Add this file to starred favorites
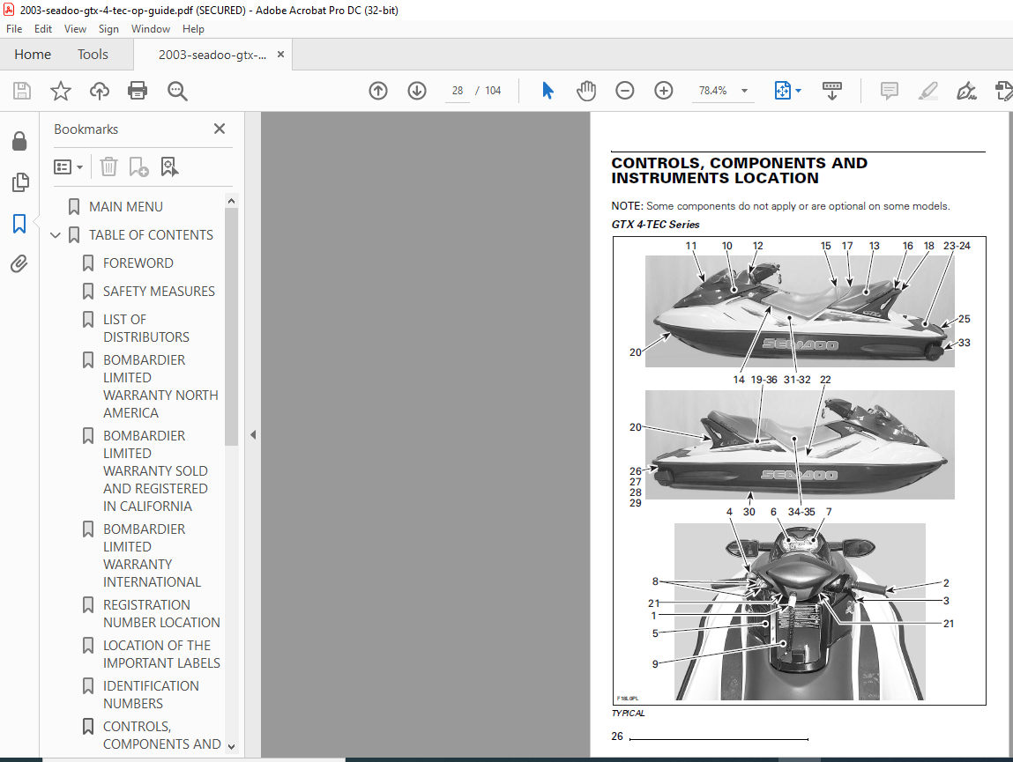This screenshot has width=1013, height=762. click(x=61, y=91)
